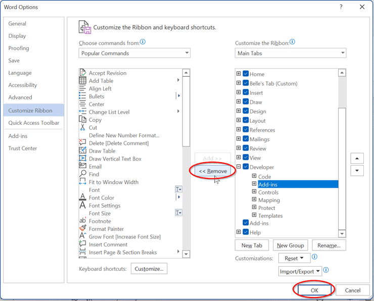Click the Insert Page & Section Breaks icon
The image size is (374, 301).
pos(82,252)
